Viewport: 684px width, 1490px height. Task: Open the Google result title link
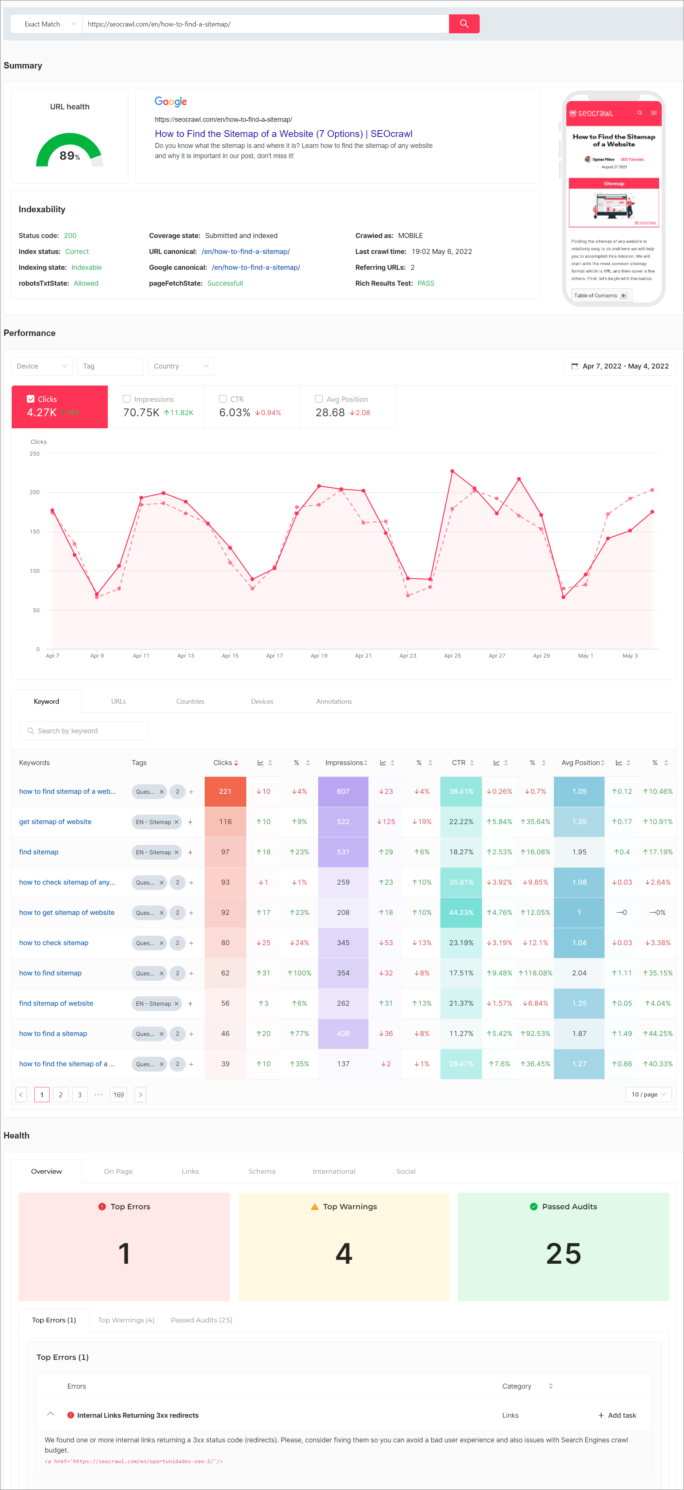click(283, 134)
